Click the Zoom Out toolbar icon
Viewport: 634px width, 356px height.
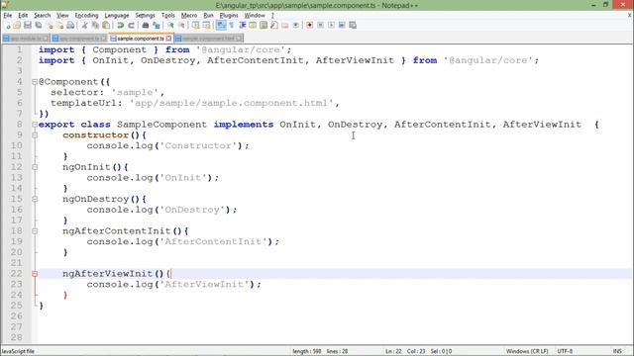181,25
